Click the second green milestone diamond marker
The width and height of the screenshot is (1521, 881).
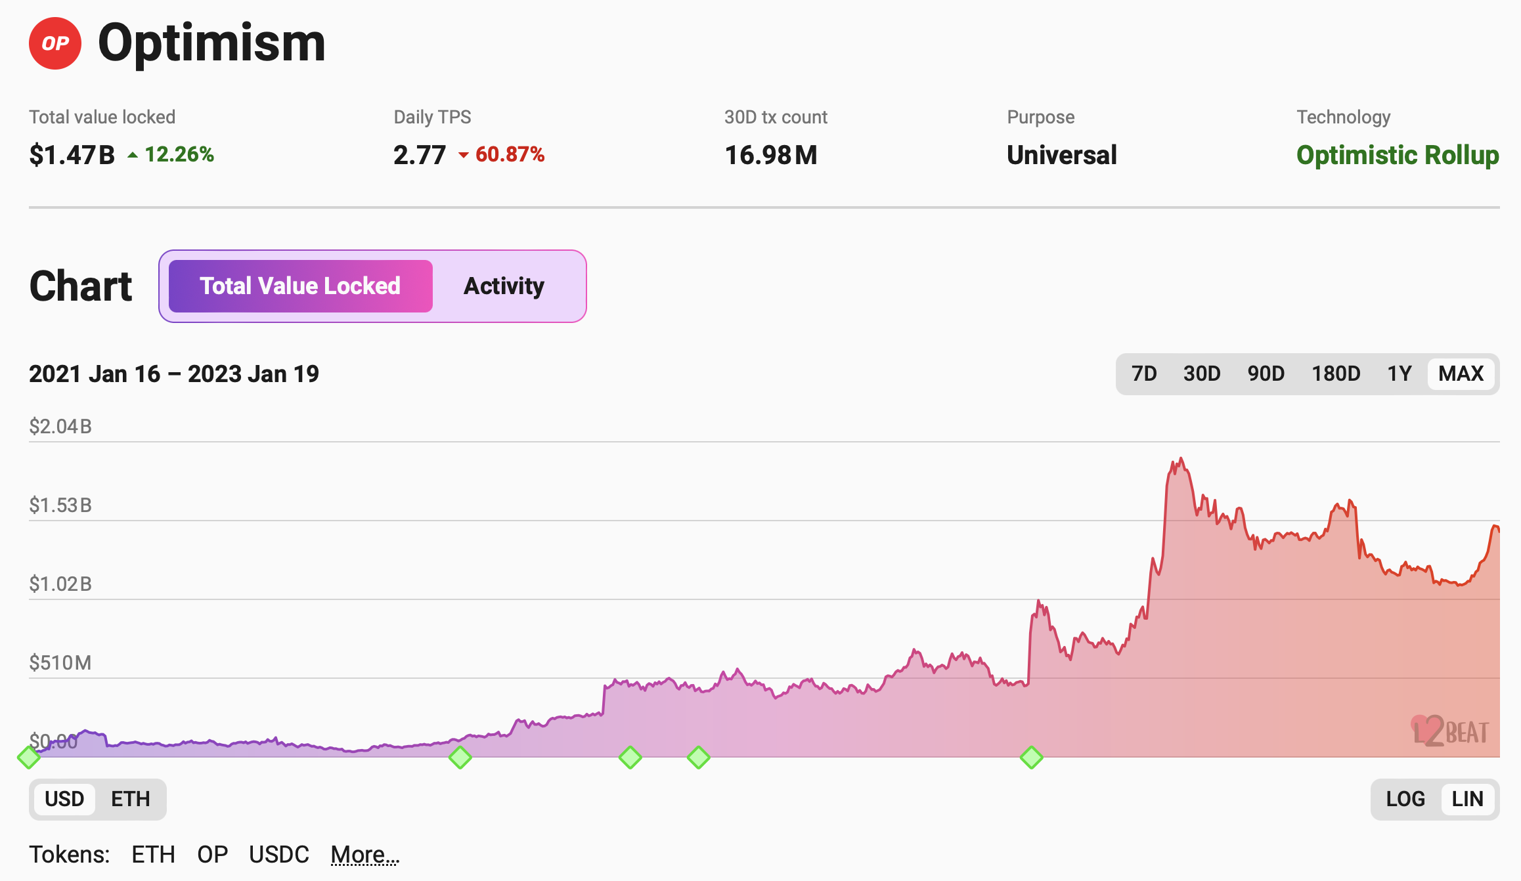tap(460, 758)
